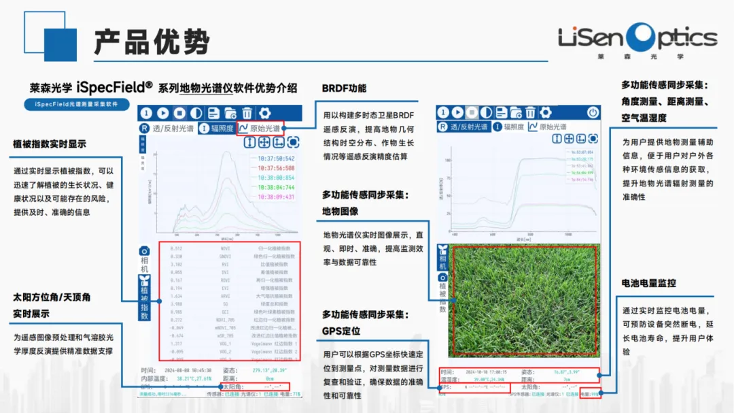Click the RVI row in index table
The image size is (734, 413).
230,265
